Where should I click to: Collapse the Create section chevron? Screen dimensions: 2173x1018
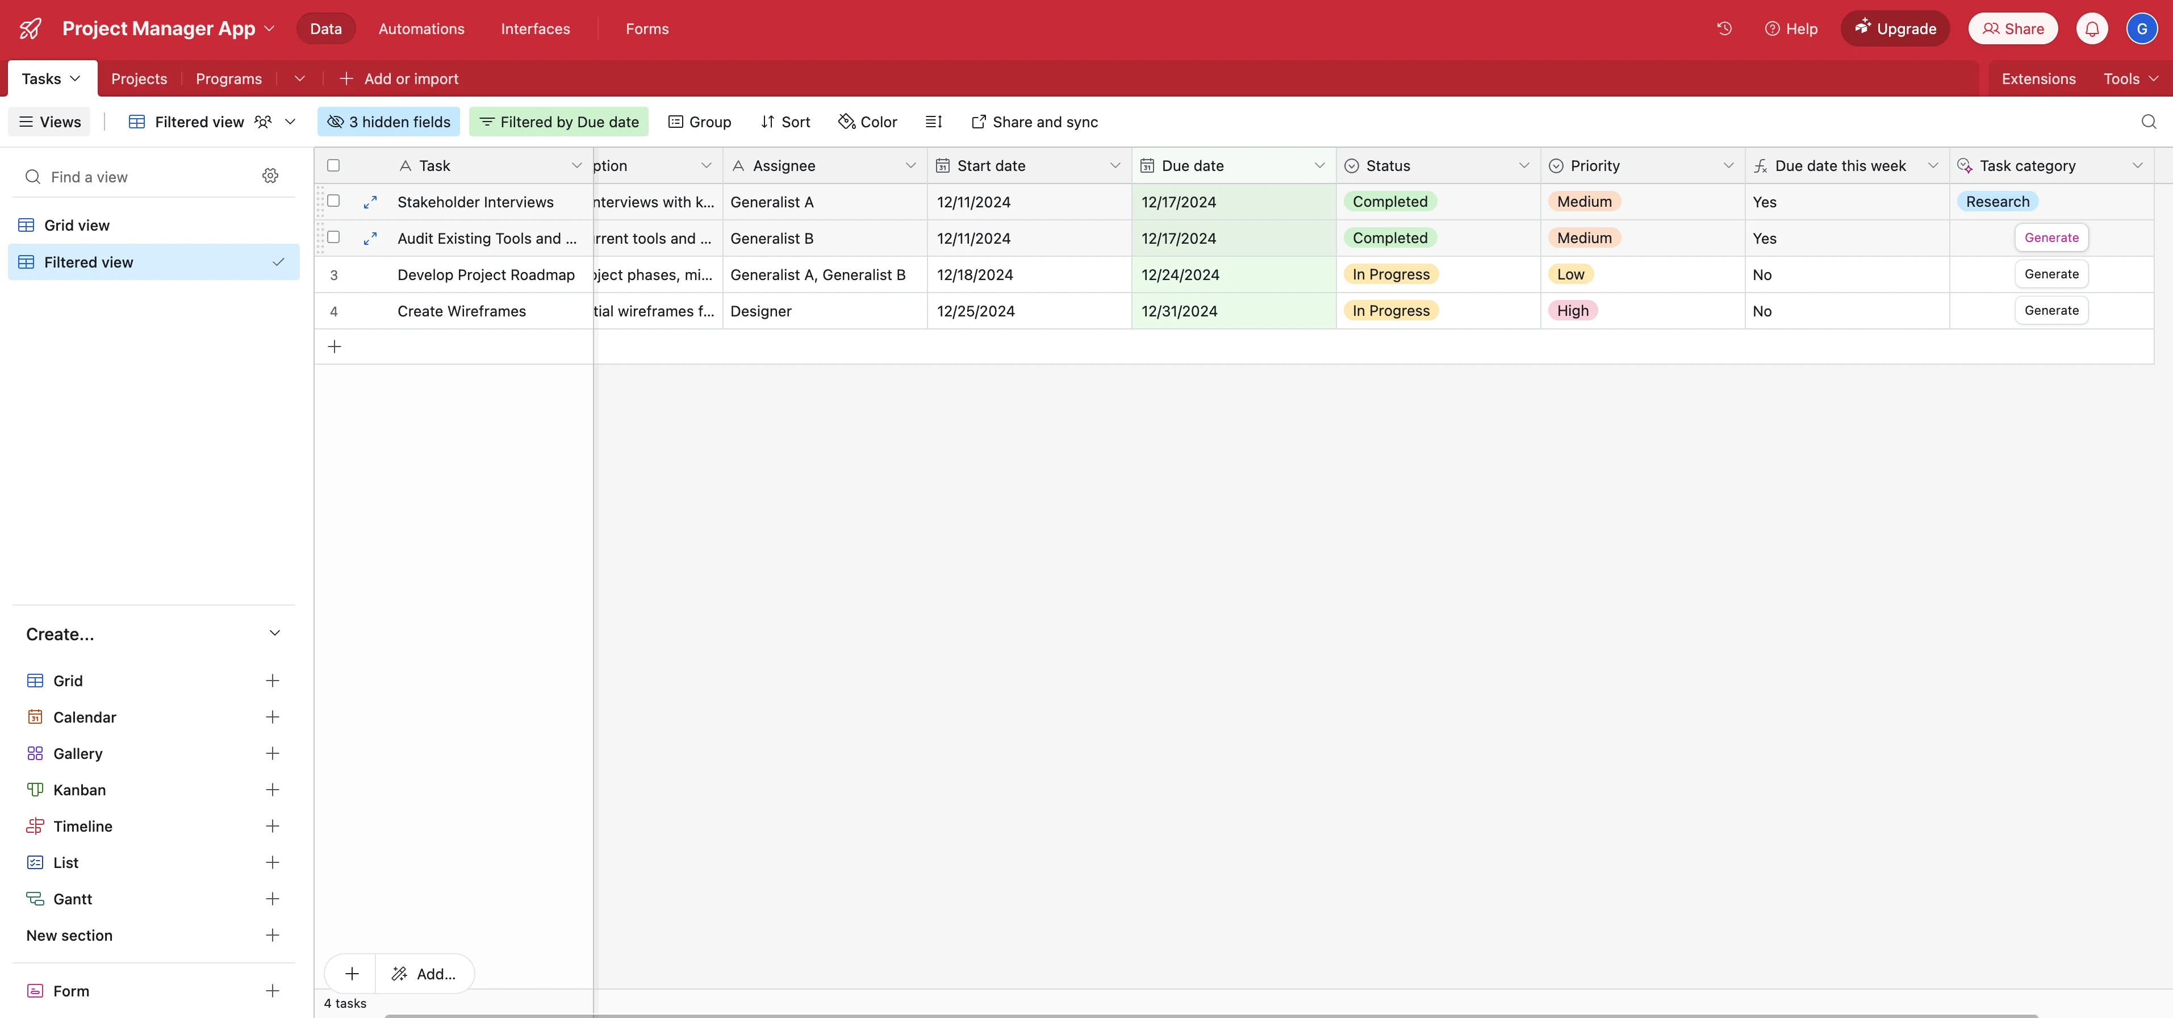[274, 634]
